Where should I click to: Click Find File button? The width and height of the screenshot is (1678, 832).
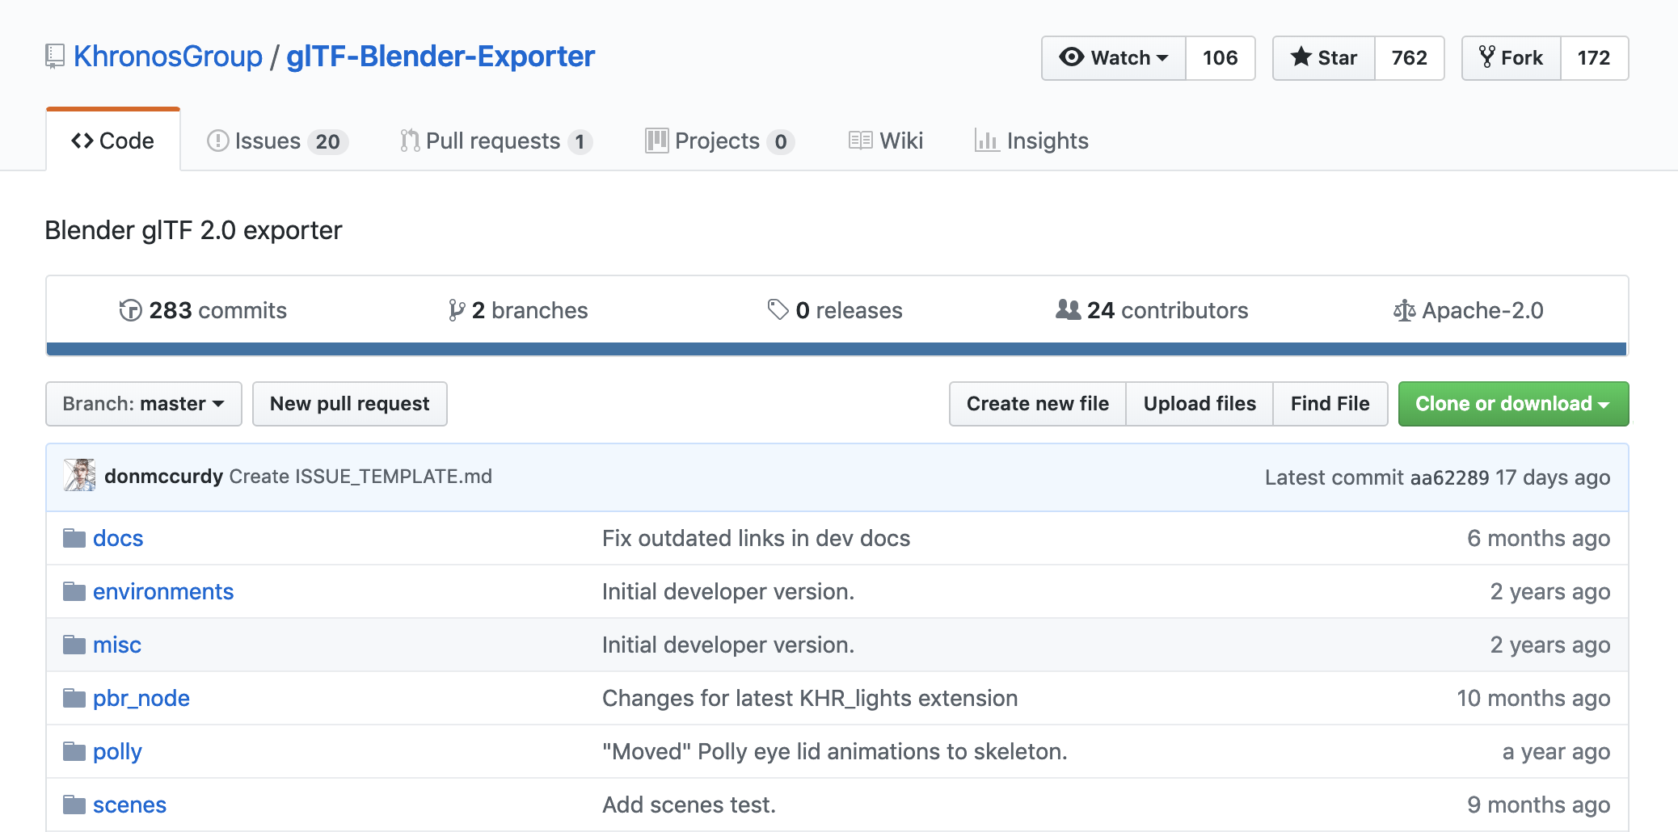click(x=1330, y=404)
